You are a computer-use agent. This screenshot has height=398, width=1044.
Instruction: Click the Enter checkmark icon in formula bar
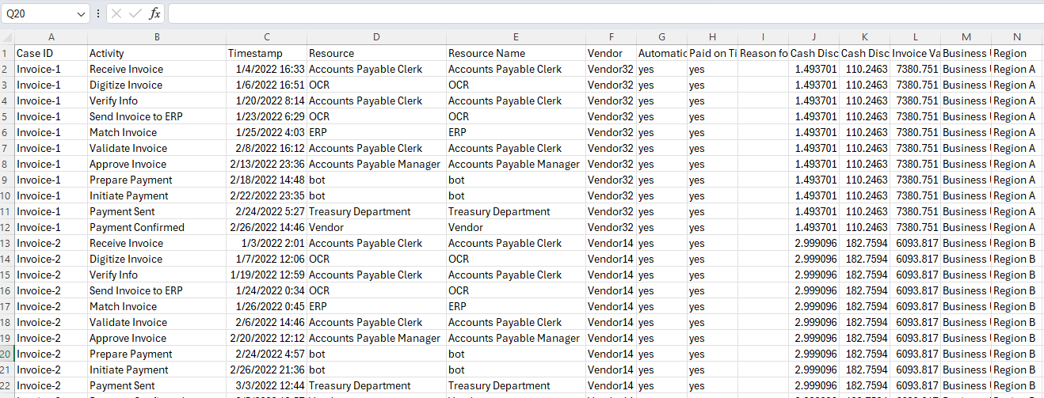click(135, 13)
